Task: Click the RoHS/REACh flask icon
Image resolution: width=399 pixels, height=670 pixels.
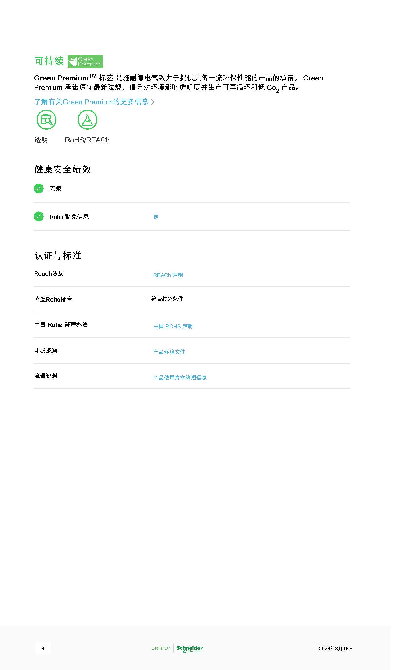Action: coord(87,120)
